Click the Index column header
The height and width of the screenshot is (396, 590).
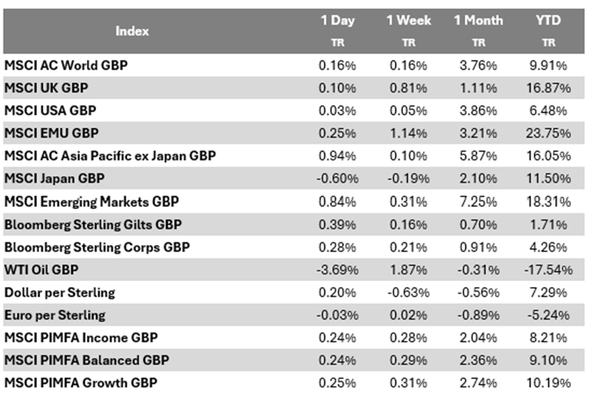(x=132, y=31)
